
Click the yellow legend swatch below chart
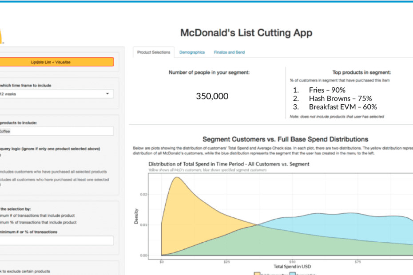tap(257, 274)
